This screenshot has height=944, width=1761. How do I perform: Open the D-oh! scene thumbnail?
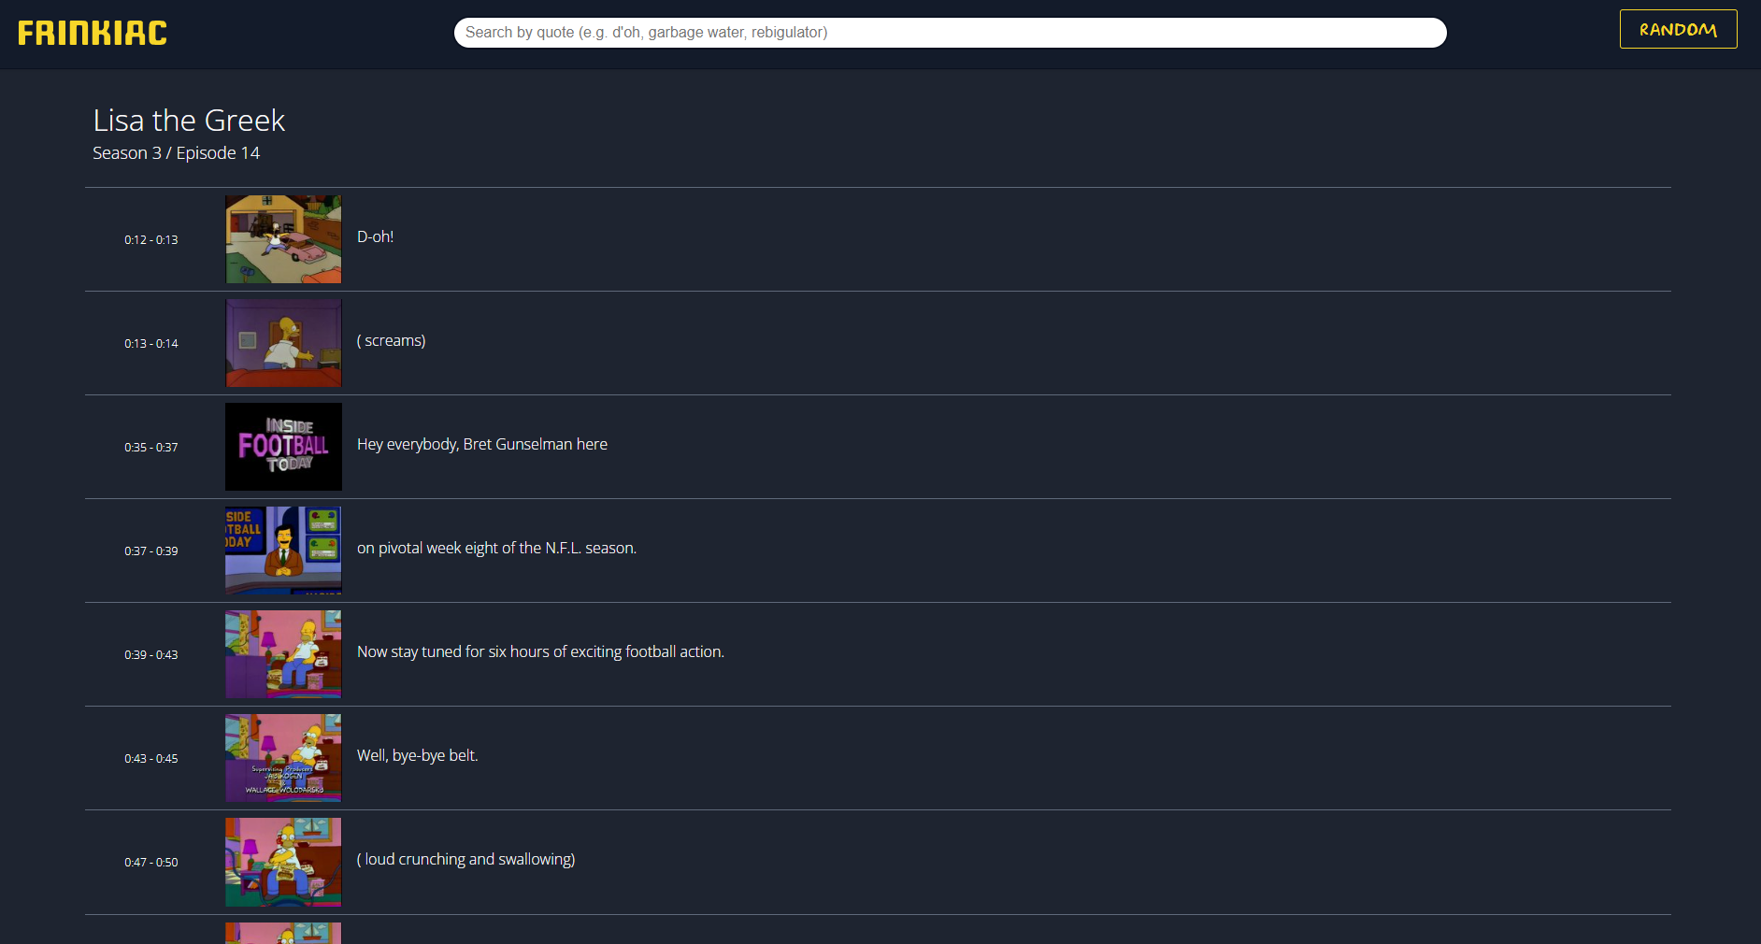coord(283,239)
